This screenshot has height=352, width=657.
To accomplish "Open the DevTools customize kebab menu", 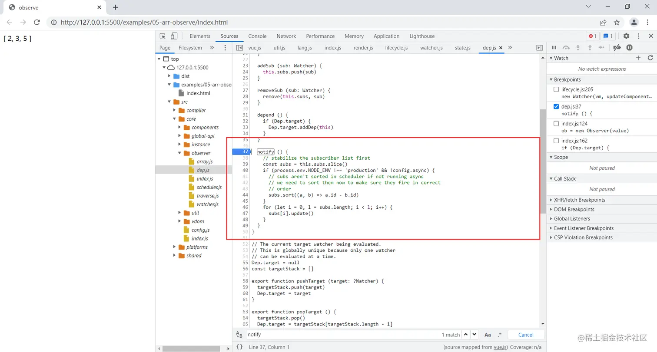I will coord(639,36).
